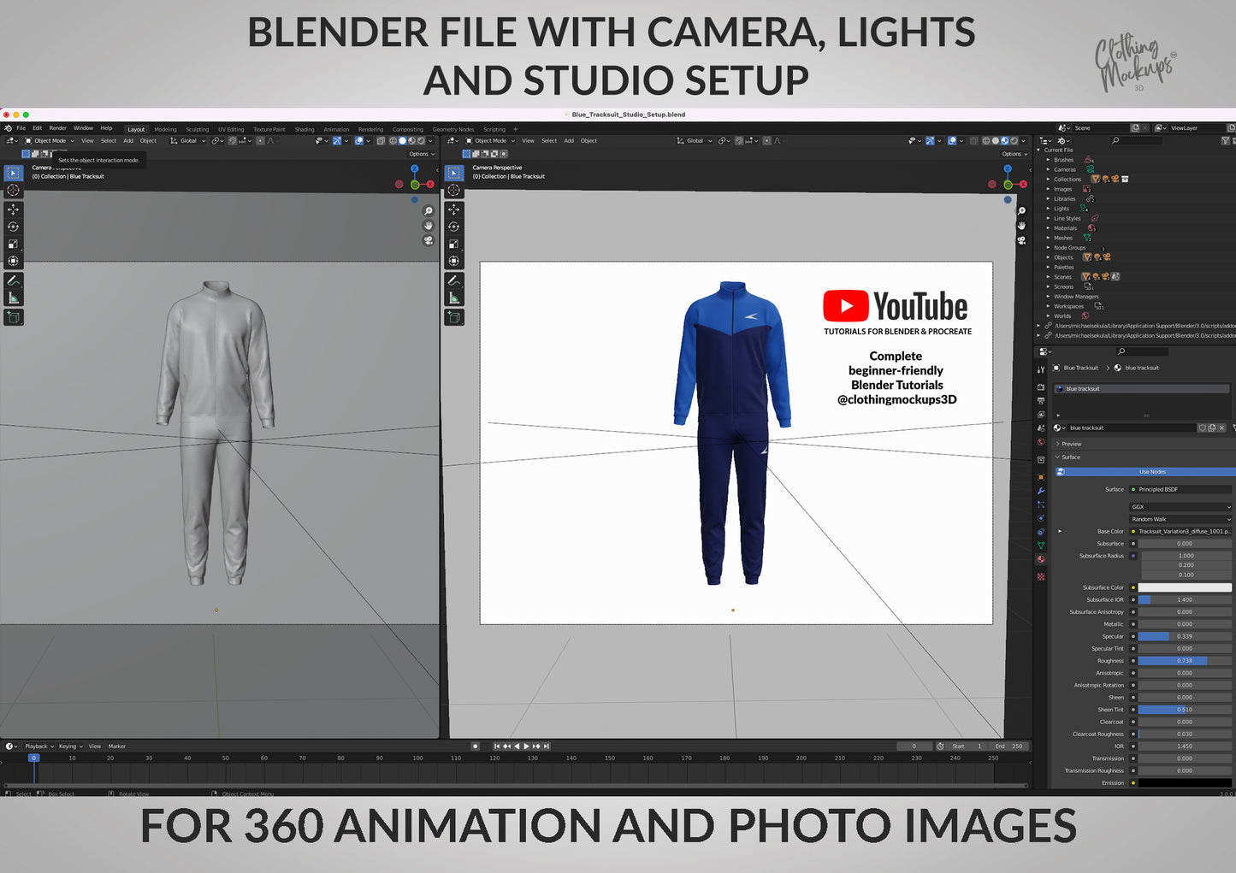This screenshot has height=873, width=1236.
Task: Click the Add menu in right viewport
Action: (x=569, y=141)
